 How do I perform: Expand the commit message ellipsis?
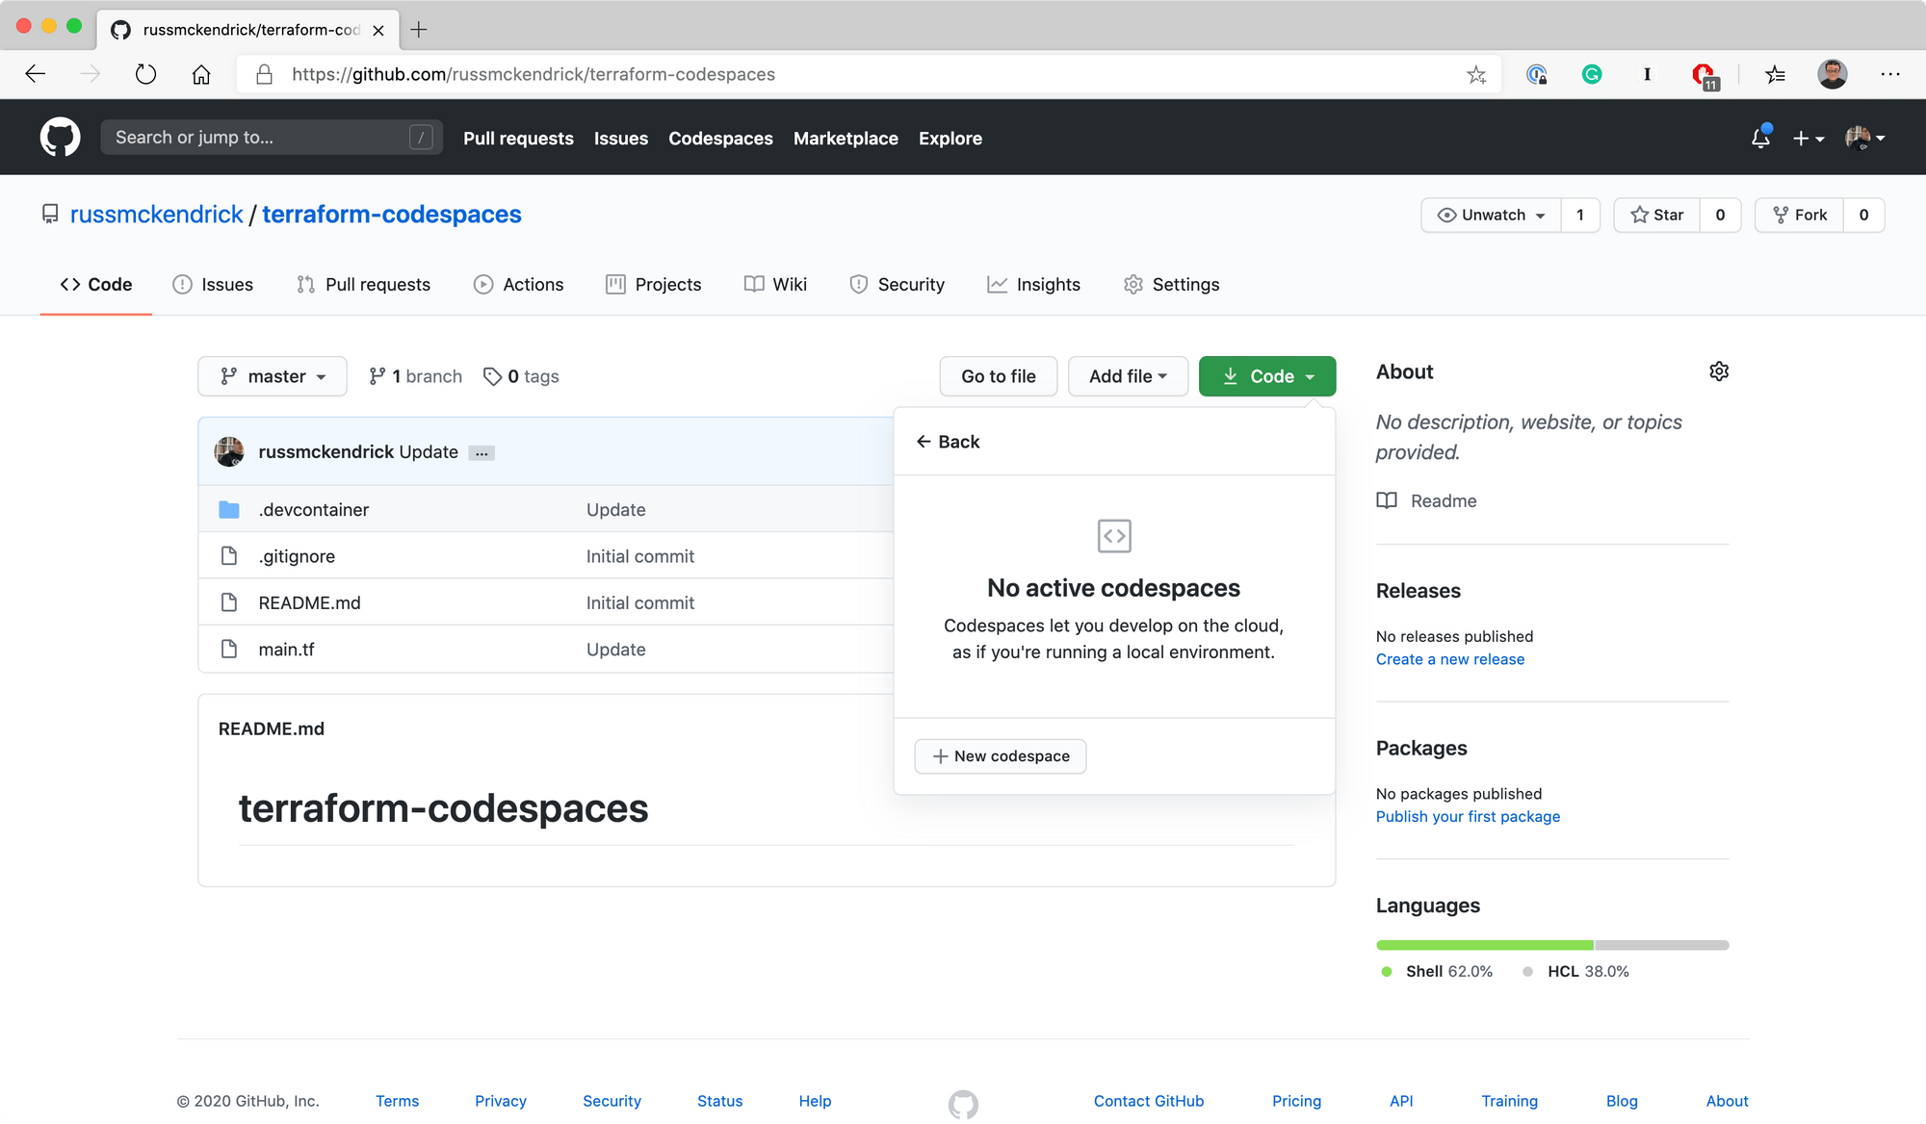(481, 452)
